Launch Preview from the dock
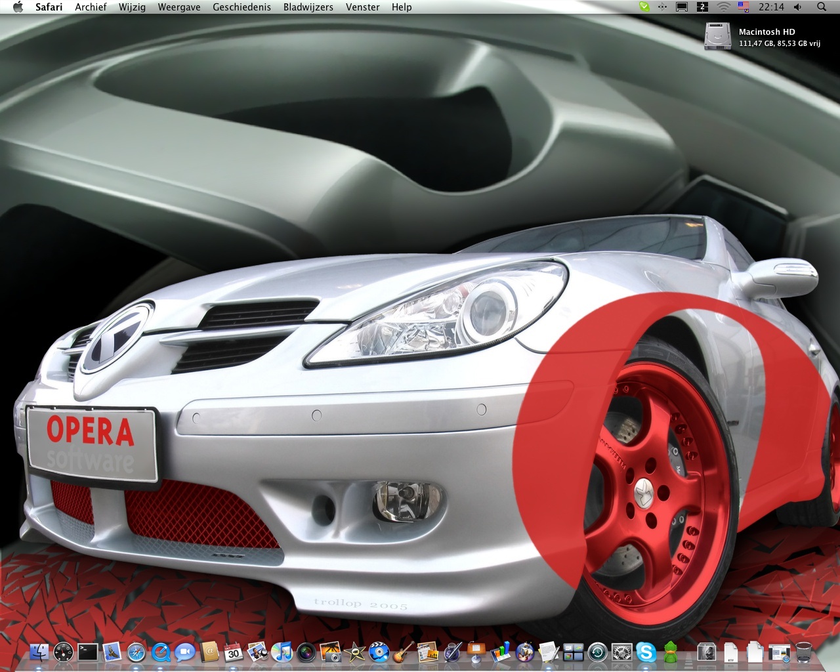 [258, 652]
